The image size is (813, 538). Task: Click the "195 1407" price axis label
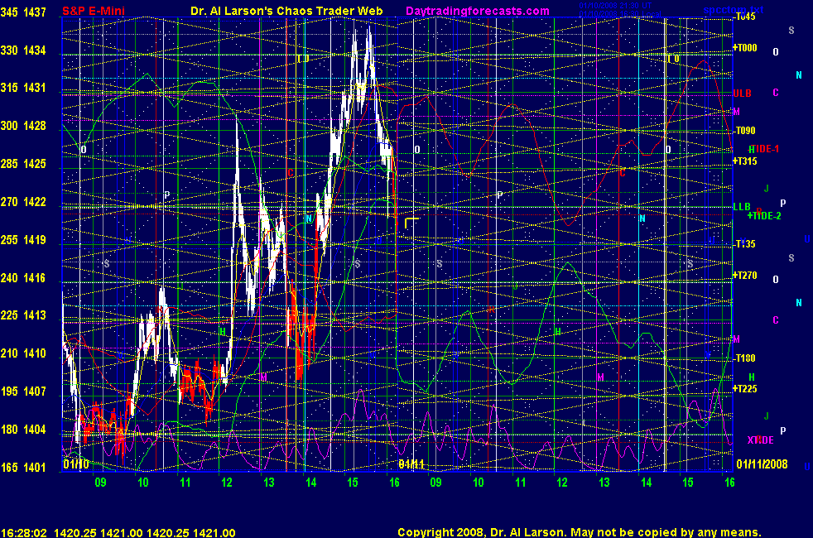[23, 391]
